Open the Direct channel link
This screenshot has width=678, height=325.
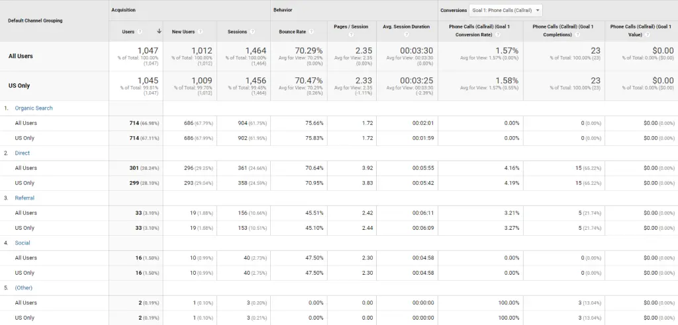pos(22,153)
